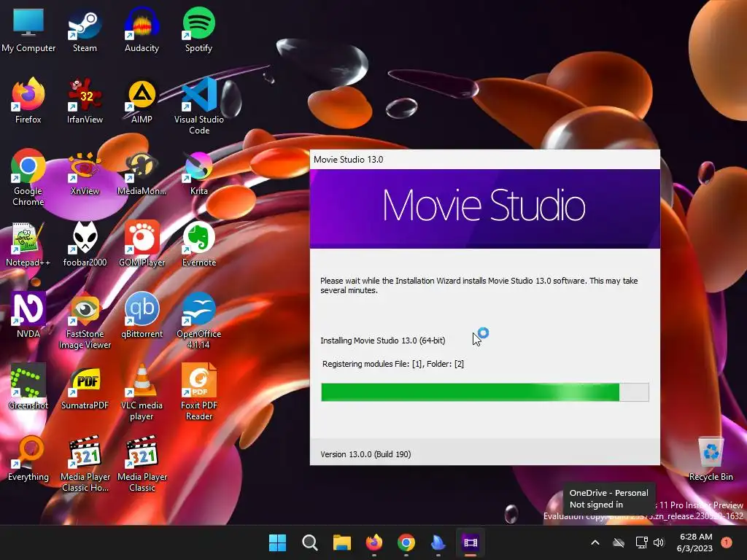The height and width of the screenshot is (560, 747).
Task: Select the Greenshot desktop shortcut
Action: click(28, 386)
